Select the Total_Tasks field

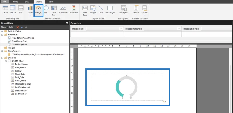pos(20,81)
